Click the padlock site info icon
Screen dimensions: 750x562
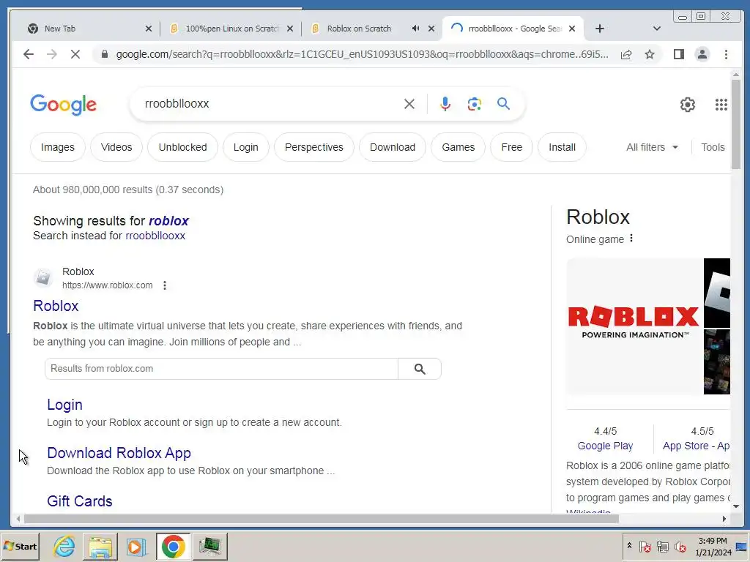tap(104, 54)
